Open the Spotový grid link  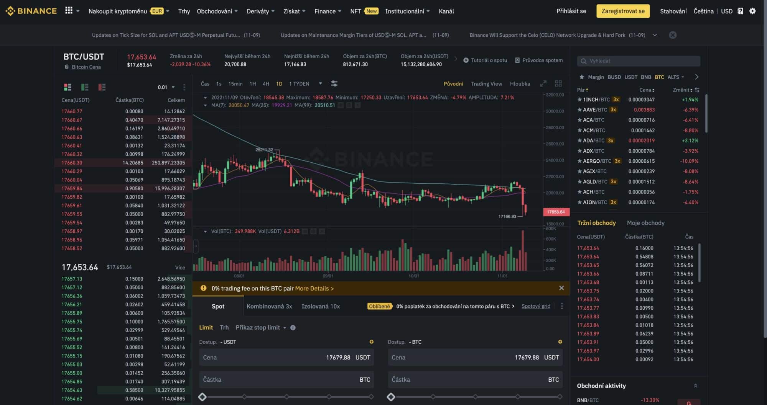[x=536, y=306]
